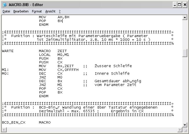Minimize the Editor window
The width and height of the screenshot is (189, 134).
[174, 5]
